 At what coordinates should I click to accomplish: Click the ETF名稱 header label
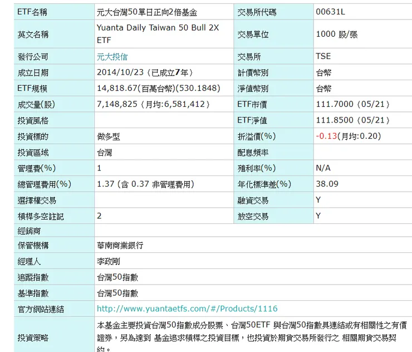pos(32,12)
